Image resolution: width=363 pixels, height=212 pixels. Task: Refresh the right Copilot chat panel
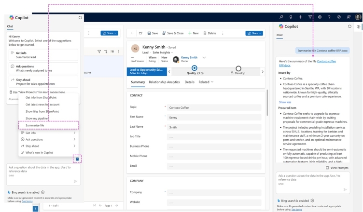[x=349, y=26]
